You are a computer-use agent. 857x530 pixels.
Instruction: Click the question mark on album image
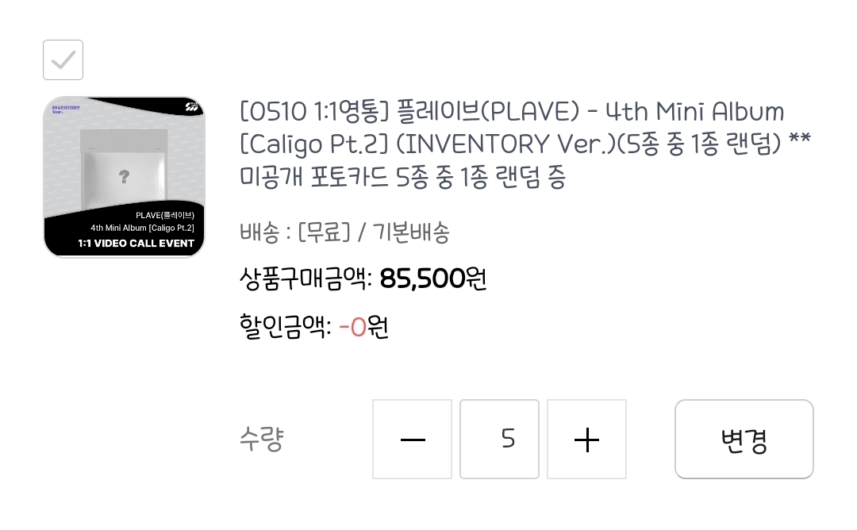coord(124,176)
